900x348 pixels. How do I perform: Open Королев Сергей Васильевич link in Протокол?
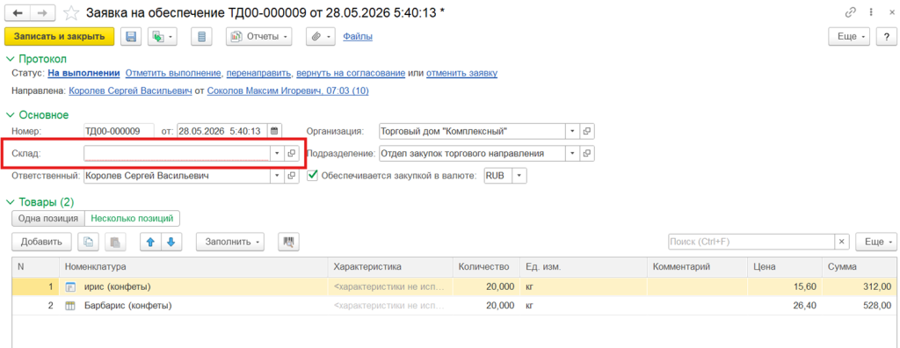[130, 91]
